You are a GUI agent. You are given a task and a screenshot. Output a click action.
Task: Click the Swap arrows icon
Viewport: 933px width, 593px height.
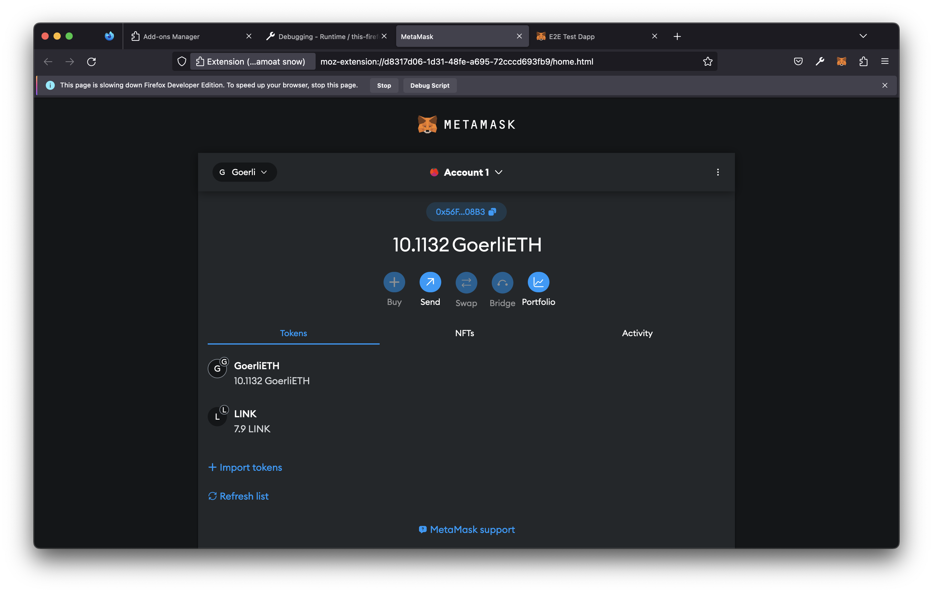point(466,282)
